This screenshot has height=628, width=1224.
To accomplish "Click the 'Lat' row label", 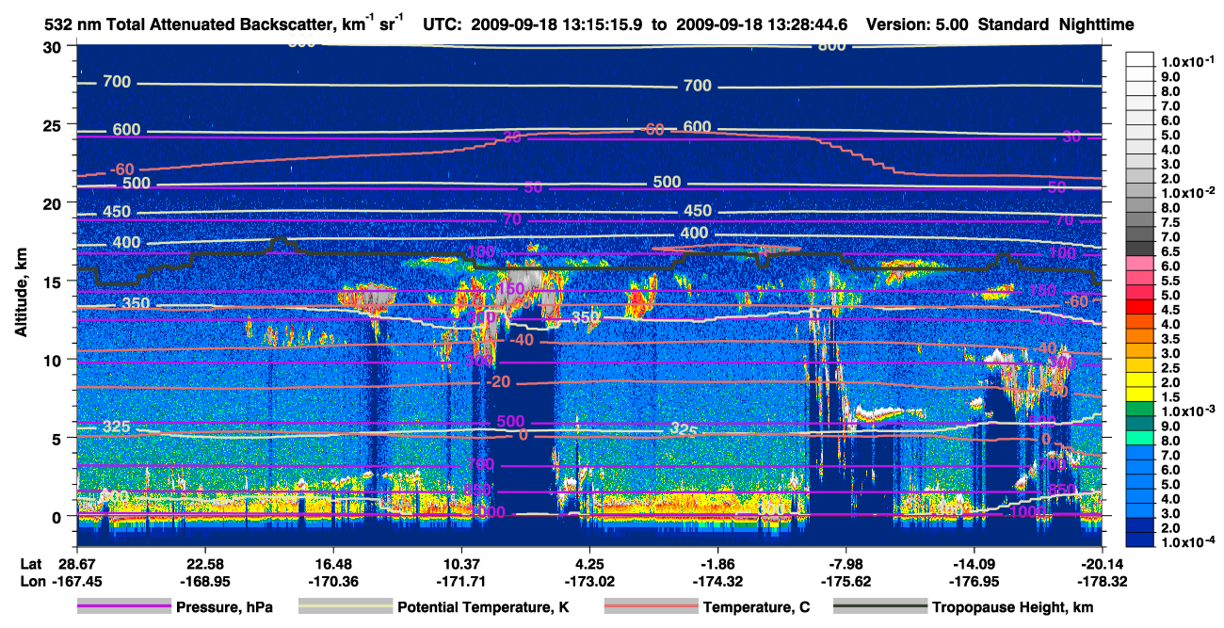I will (x=31, y=563).
